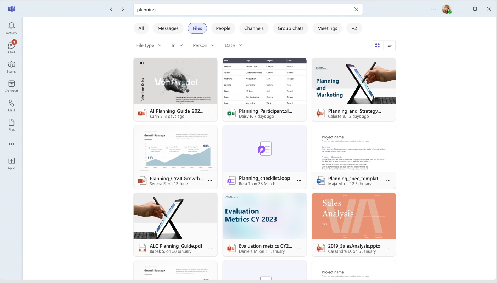
Task: Click the back navigation arrow
Action: (111, 9)
